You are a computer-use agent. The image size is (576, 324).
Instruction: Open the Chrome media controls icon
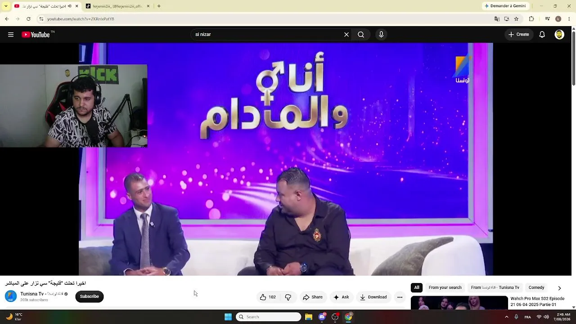(547, 19)
